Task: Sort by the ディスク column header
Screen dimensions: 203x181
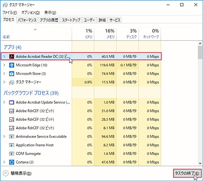Action: click(x=127, y=34)
